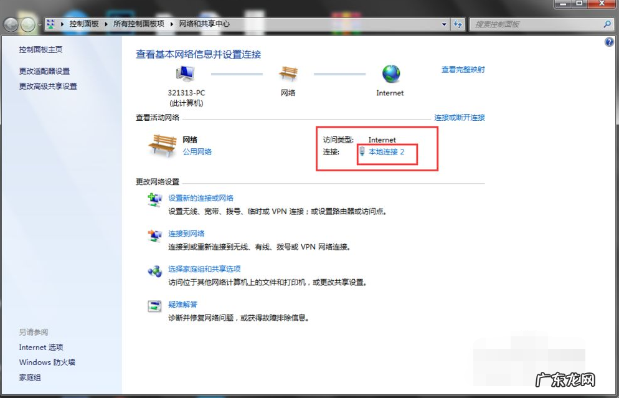This screenshot has height=398, width=619.
Task: Click the back navigation arrow
Action: (x=11, y=24)
